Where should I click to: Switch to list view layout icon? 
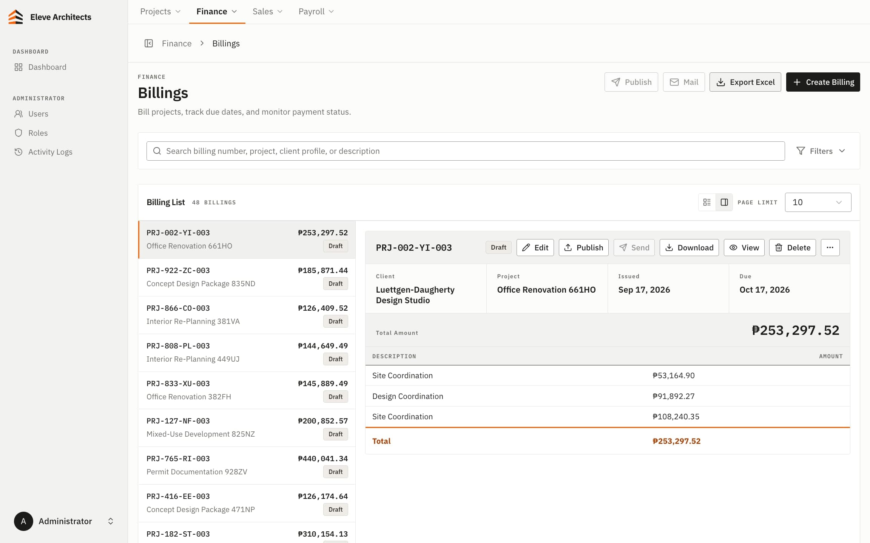coord(707,202)
